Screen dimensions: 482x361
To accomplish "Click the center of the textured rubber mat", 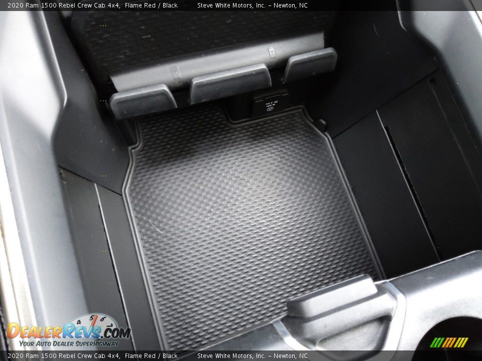I will pyautogui.click(x=246, y=211).
